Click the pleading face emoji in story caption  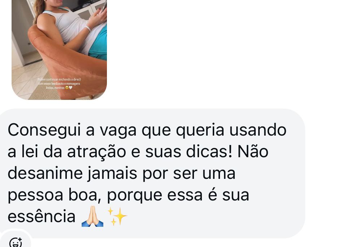pos(67,88)
